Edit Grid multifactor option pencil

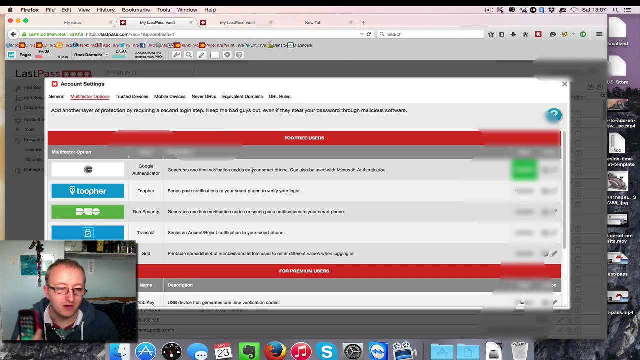pyautogui.click(x=554, y=254)
